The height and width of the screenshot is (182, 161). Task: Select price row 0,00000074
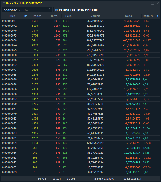click(80, 45)
